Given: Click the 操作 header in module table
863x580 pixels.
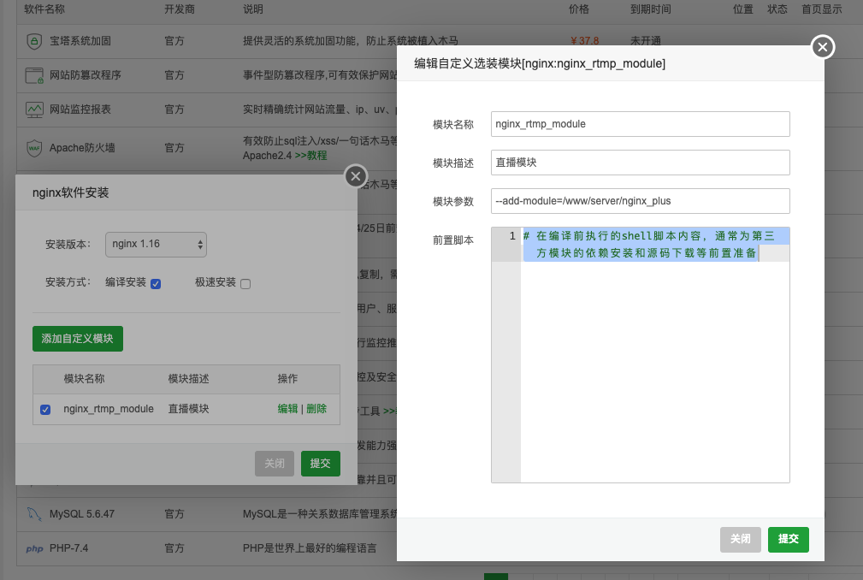Looking at the screenshot, I should click(287, 379).
